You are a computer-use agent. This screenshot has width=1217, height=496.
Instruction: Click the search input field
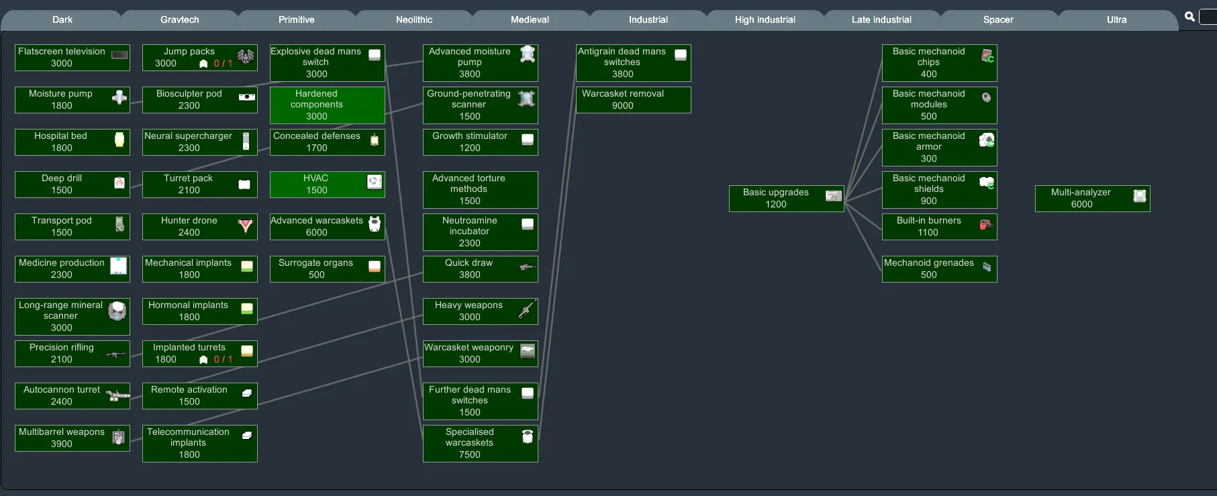1208,17
